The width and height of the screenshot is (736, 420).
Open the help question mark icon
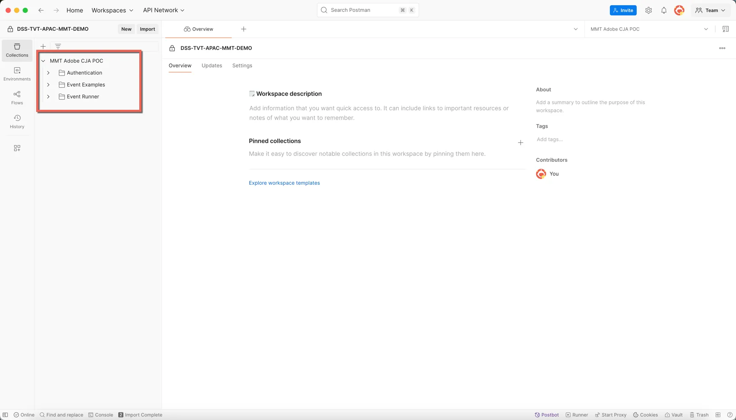pyautogui.click(x=730, y=415)
